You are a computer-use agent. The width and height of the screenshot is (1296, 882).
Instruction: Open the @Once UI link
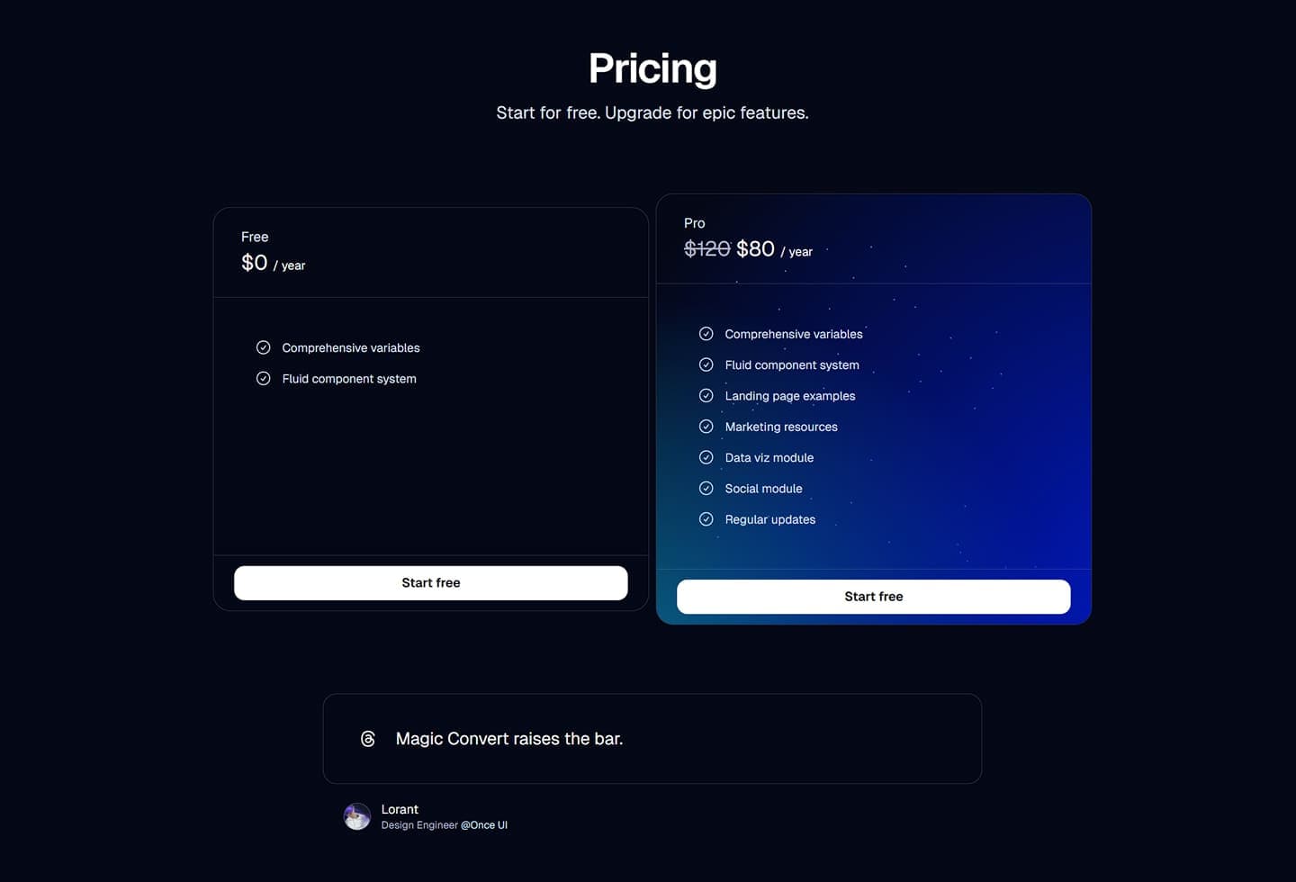coord(484,825)
